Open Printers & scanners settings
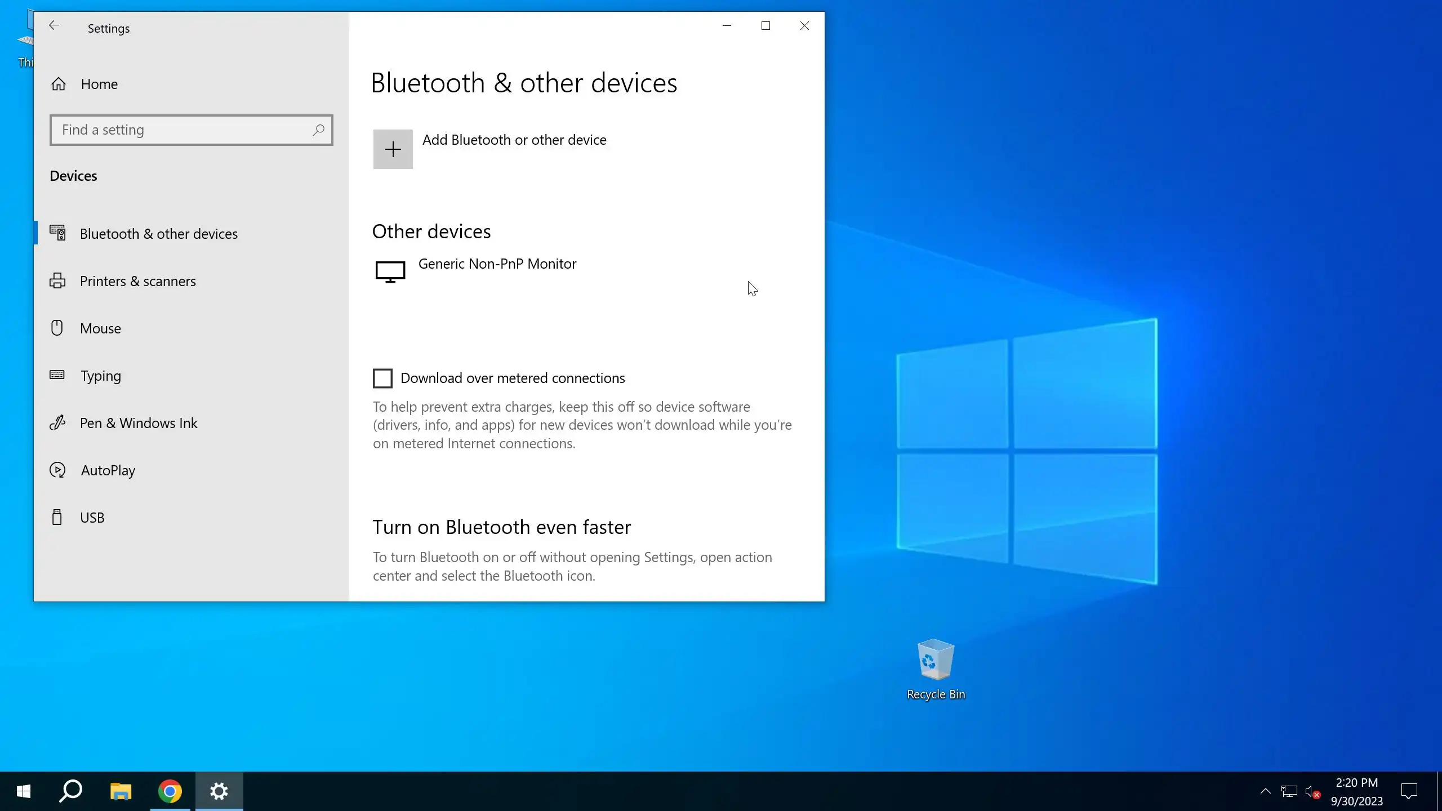 (x=137, y=281)
